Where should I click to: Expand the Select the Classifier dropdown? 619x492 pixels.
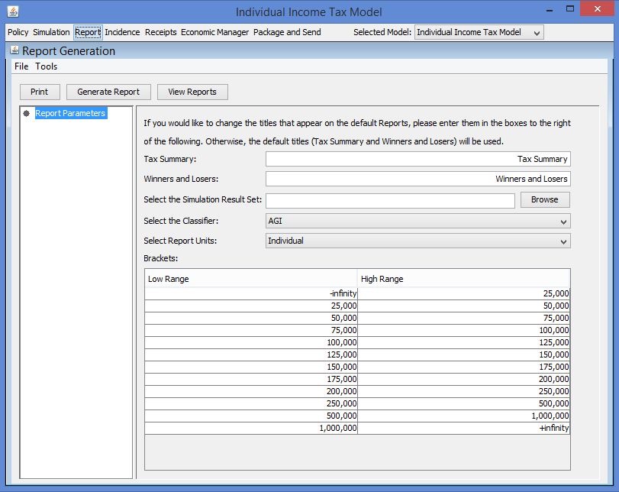tap(418, 221)
